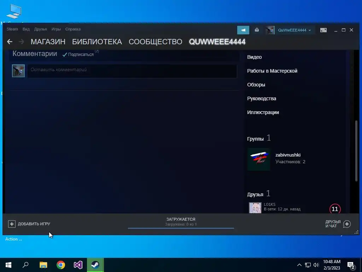Click the network tray icon
The height and width of the screenshot is (272, 362).
pos(308,265)
